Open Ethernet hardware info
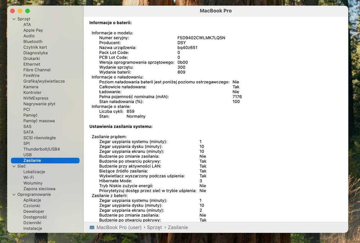 (32, 64)
